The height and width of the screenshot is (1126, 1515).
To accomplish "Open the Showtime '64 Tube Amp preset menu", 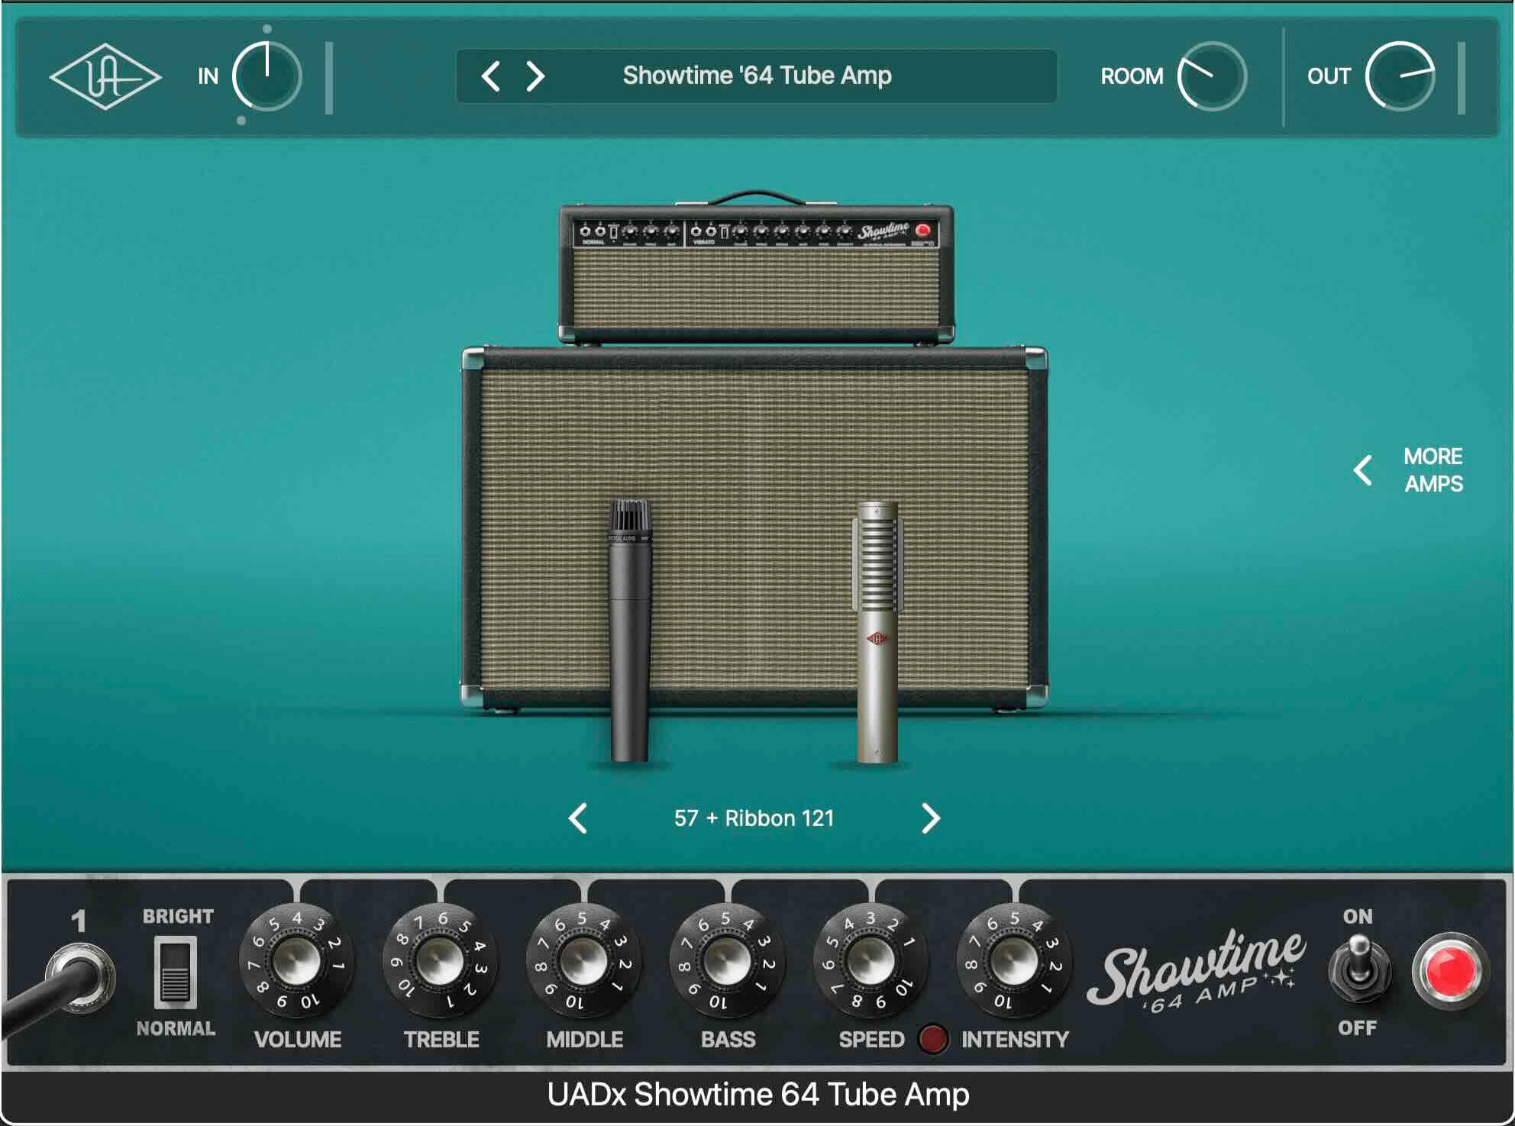I will tap(756, 76).
